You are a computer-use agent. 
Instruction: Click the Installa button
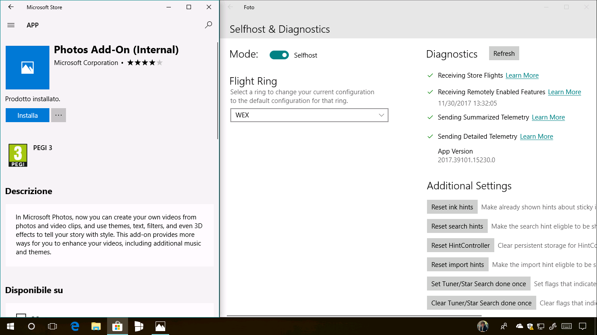coord(28,115)
